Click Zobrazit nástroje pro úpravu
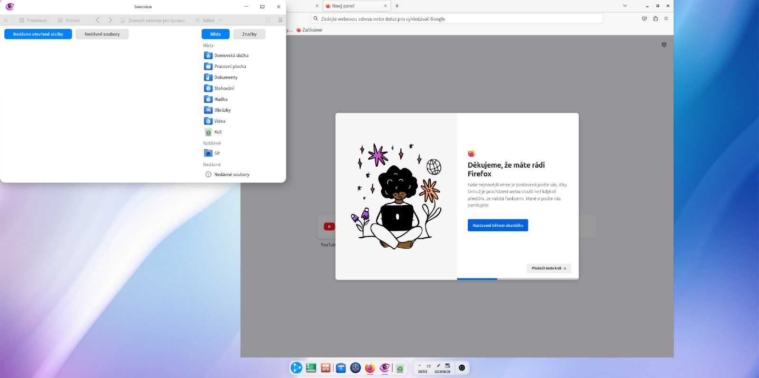Image resolution: width=759 pixels, height=378 pixels. click(152, 20)
